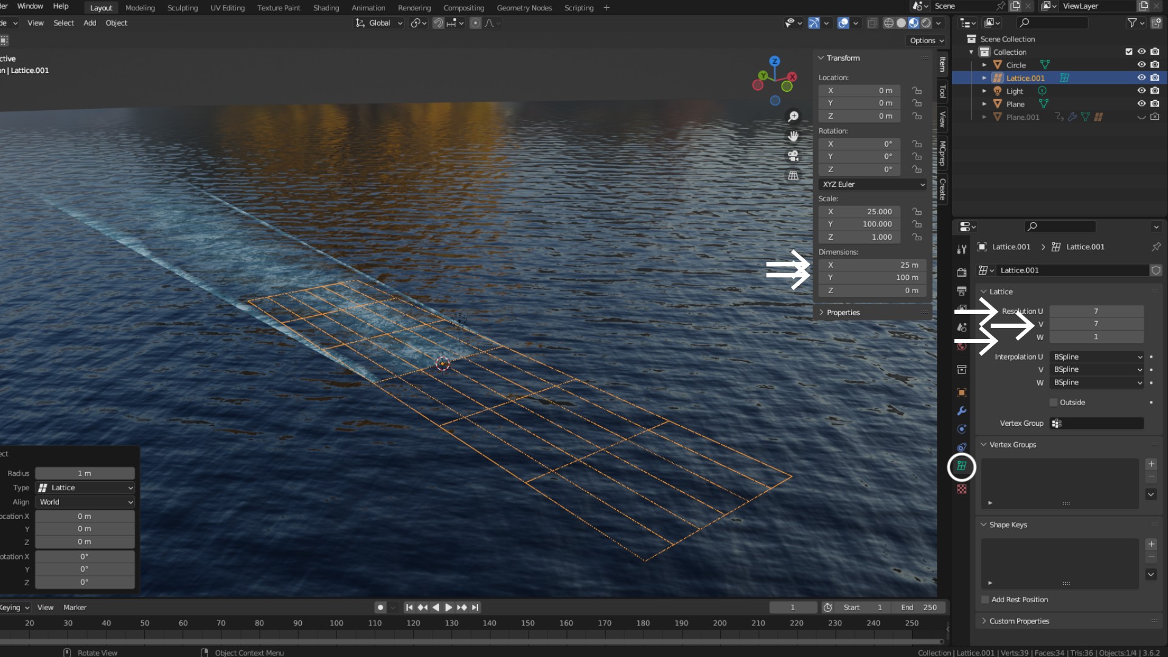The height and width of the screenshot is (657, 1168).
Task: Switch perspective/orthographic grid icon
Action: click(x=793, y=175)
